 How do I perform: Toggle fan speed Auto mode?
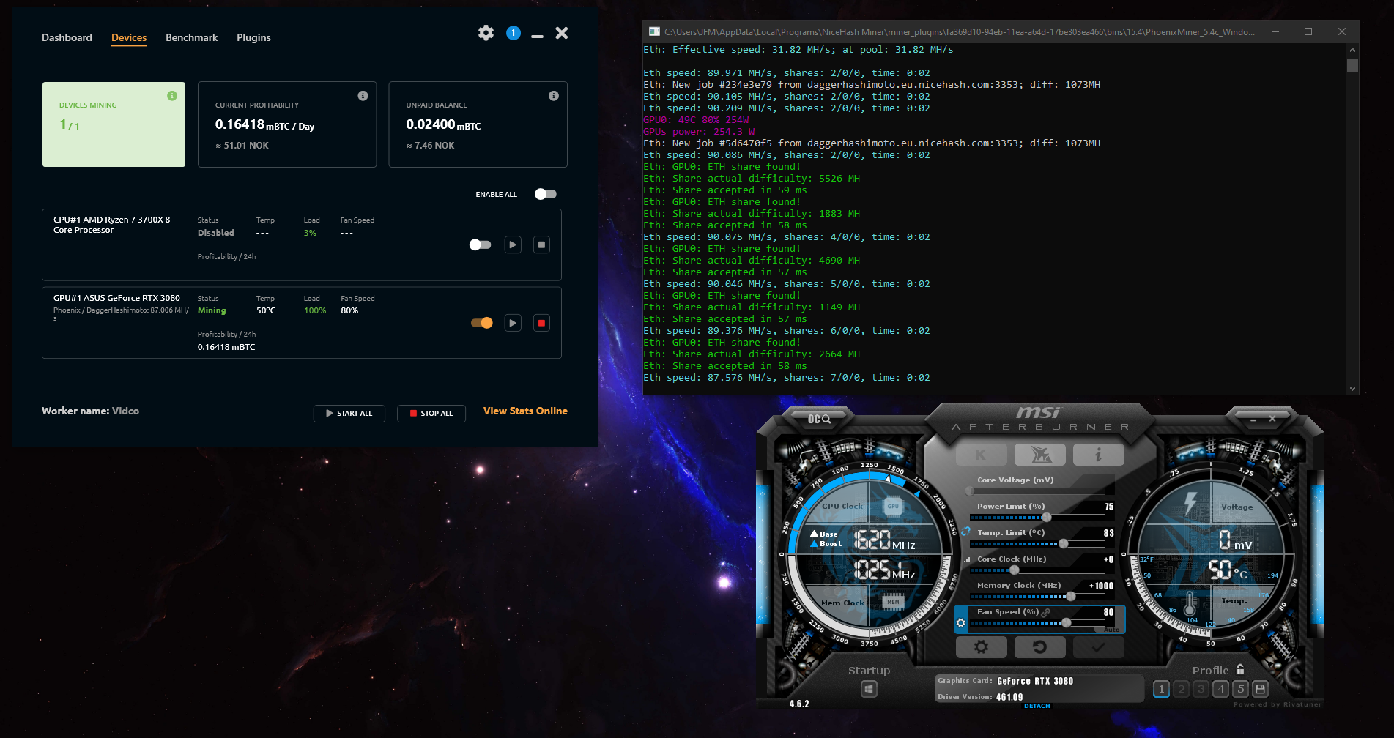1111,630
